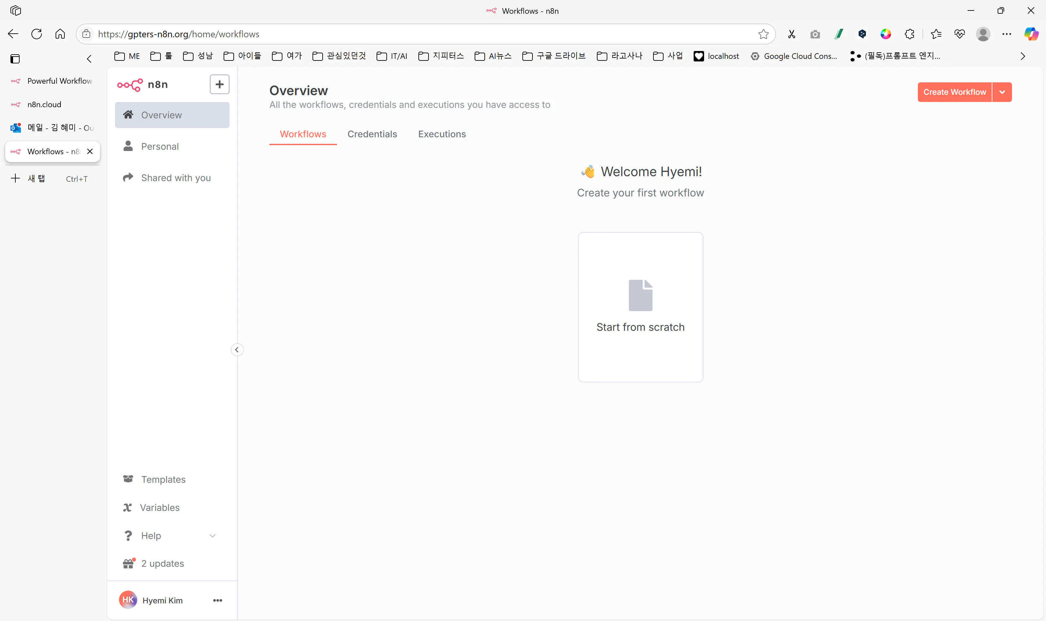Click the Create Workflow button

point(954,92)
